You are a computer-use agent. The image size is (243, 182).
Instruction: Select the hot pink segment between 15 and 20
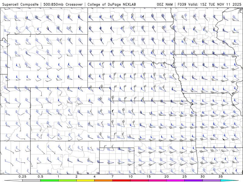[x=157, y=180]
